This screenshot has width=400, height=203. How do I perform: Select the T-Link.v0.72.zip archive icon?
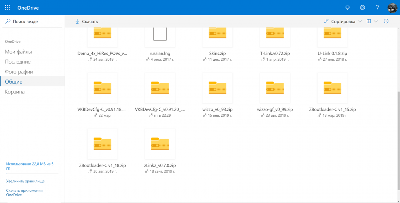pyautogui.click(x=275, y=33)
